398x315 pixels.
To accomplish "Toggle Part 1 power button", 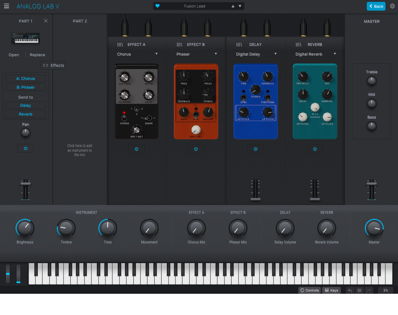I will (x=26, y=148).
